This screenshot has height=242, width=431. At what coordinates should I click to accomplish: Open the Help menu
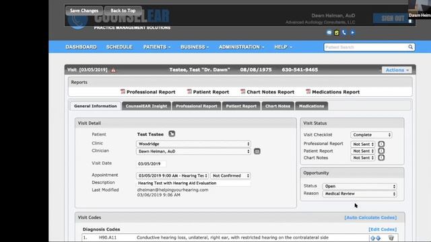(x=283, y=47)
